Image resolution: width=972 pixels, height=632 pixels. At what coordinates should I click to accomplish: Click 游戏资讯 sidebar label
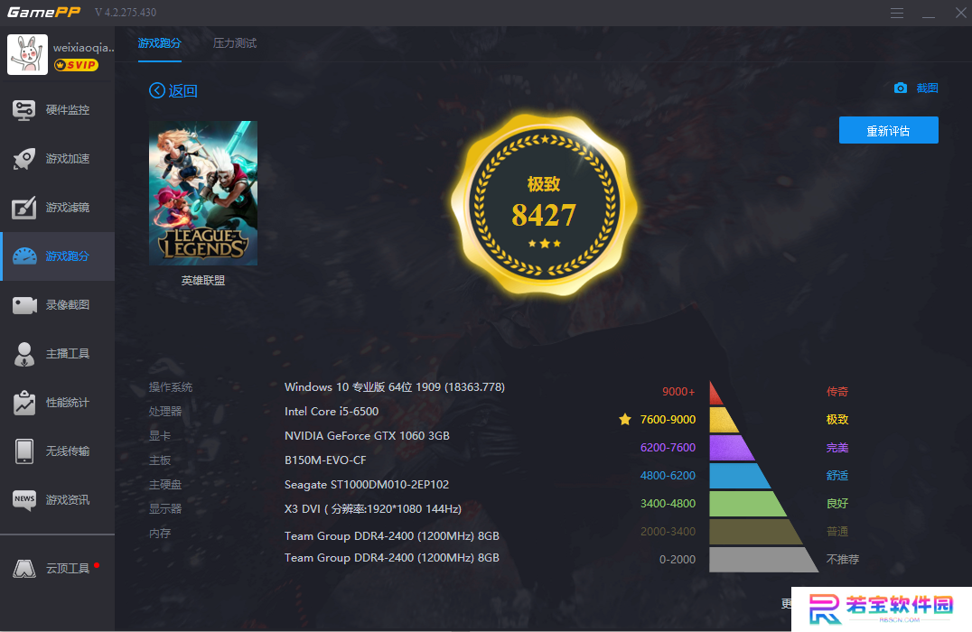pyautogui.click(x=68, y=499)
